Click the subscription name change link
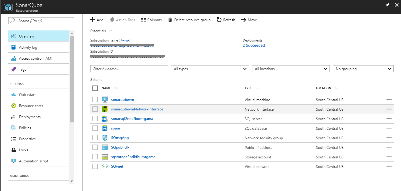 125,40
